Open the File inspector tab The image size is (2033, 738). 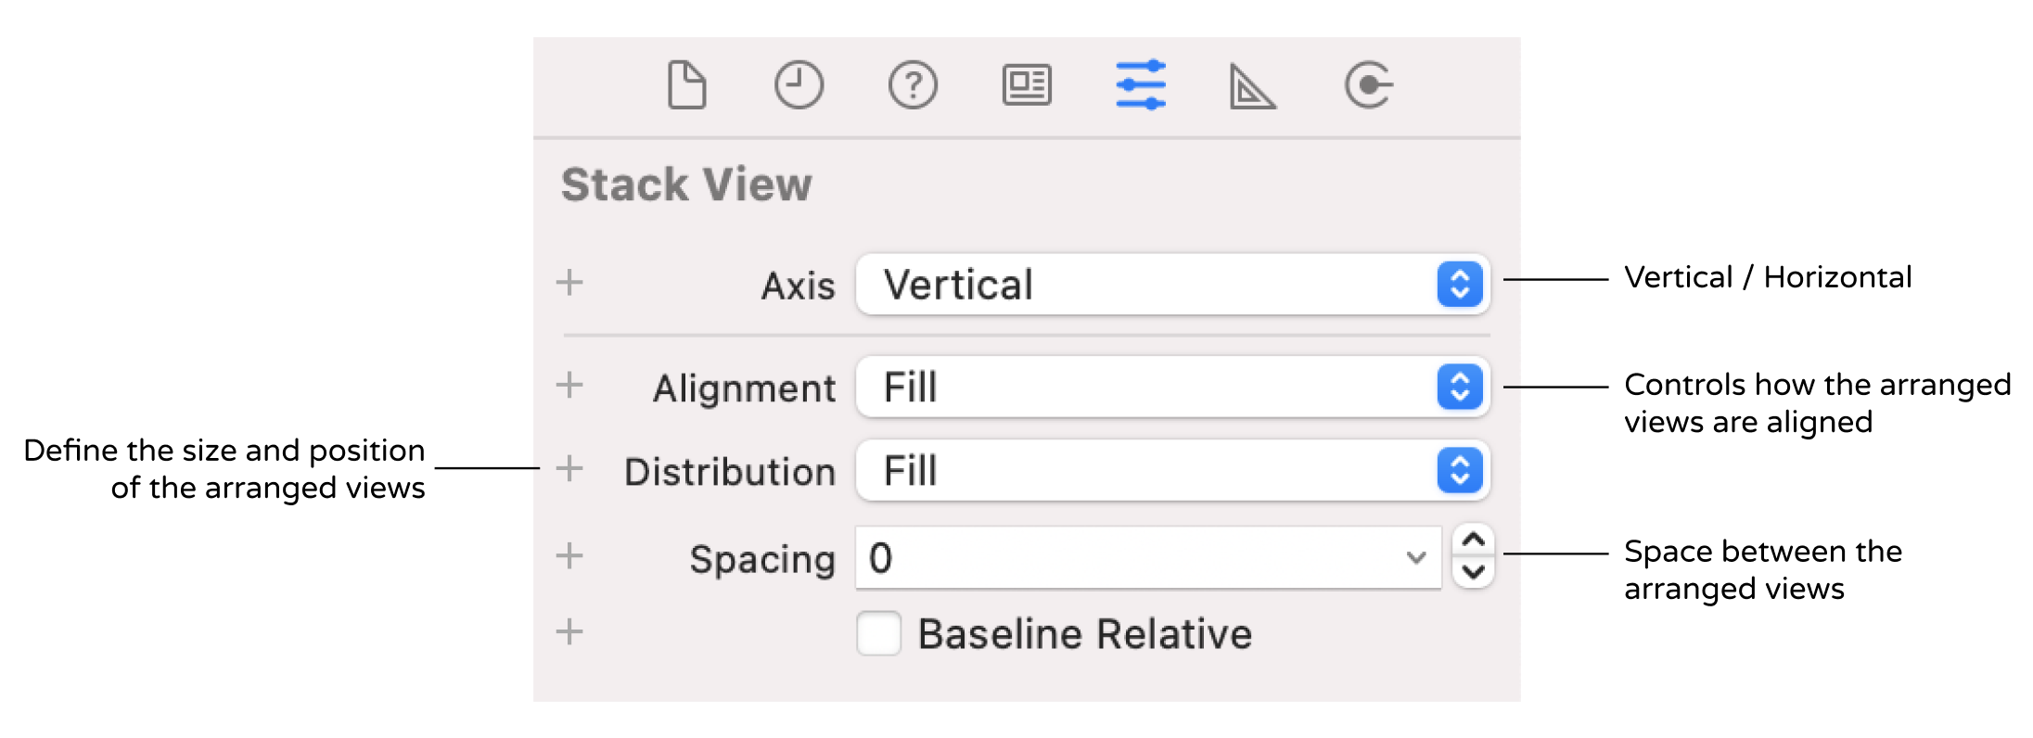point(686,85)
